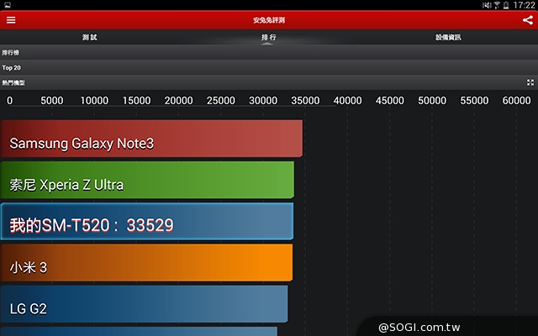The height and width of the screenshot is (336, 538).
Task: Tap the screenshot notification icon in the status bar
Action: (5, 5)
